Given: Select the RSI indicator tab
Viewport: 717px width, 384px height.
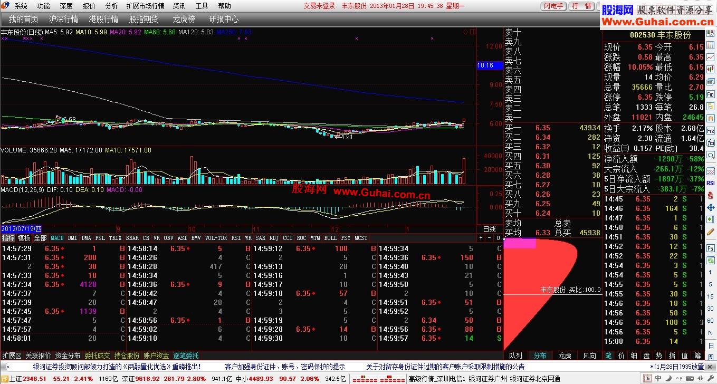Looking at the screenshot, I should 236,238.
